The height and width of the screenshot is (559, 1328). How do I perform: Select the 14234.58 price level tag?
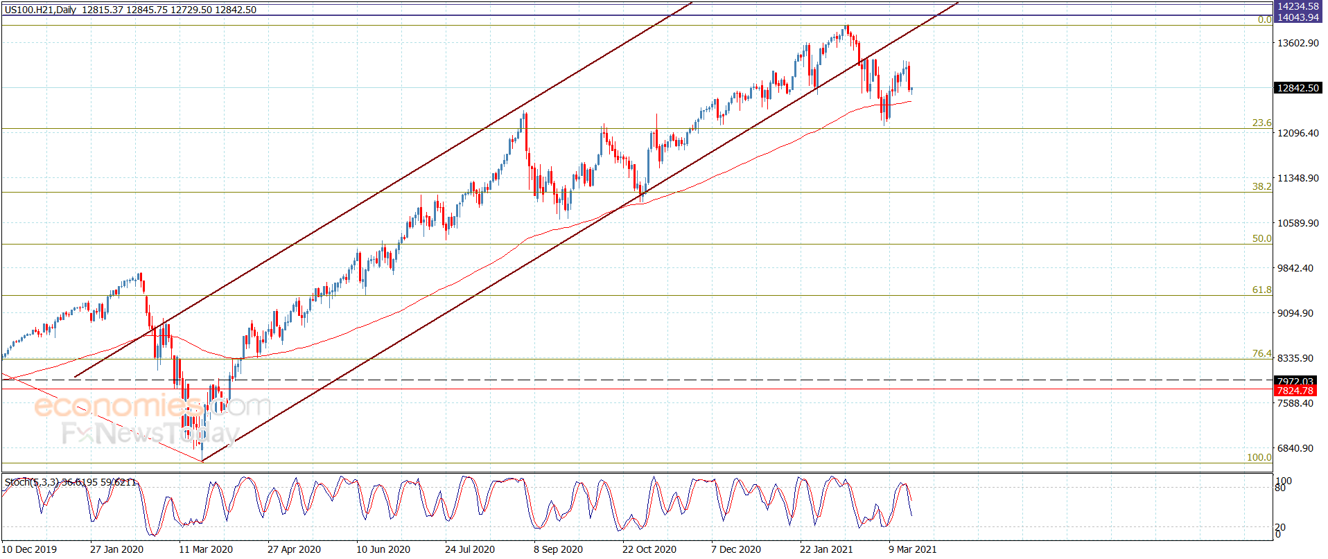coord(1298,6)
